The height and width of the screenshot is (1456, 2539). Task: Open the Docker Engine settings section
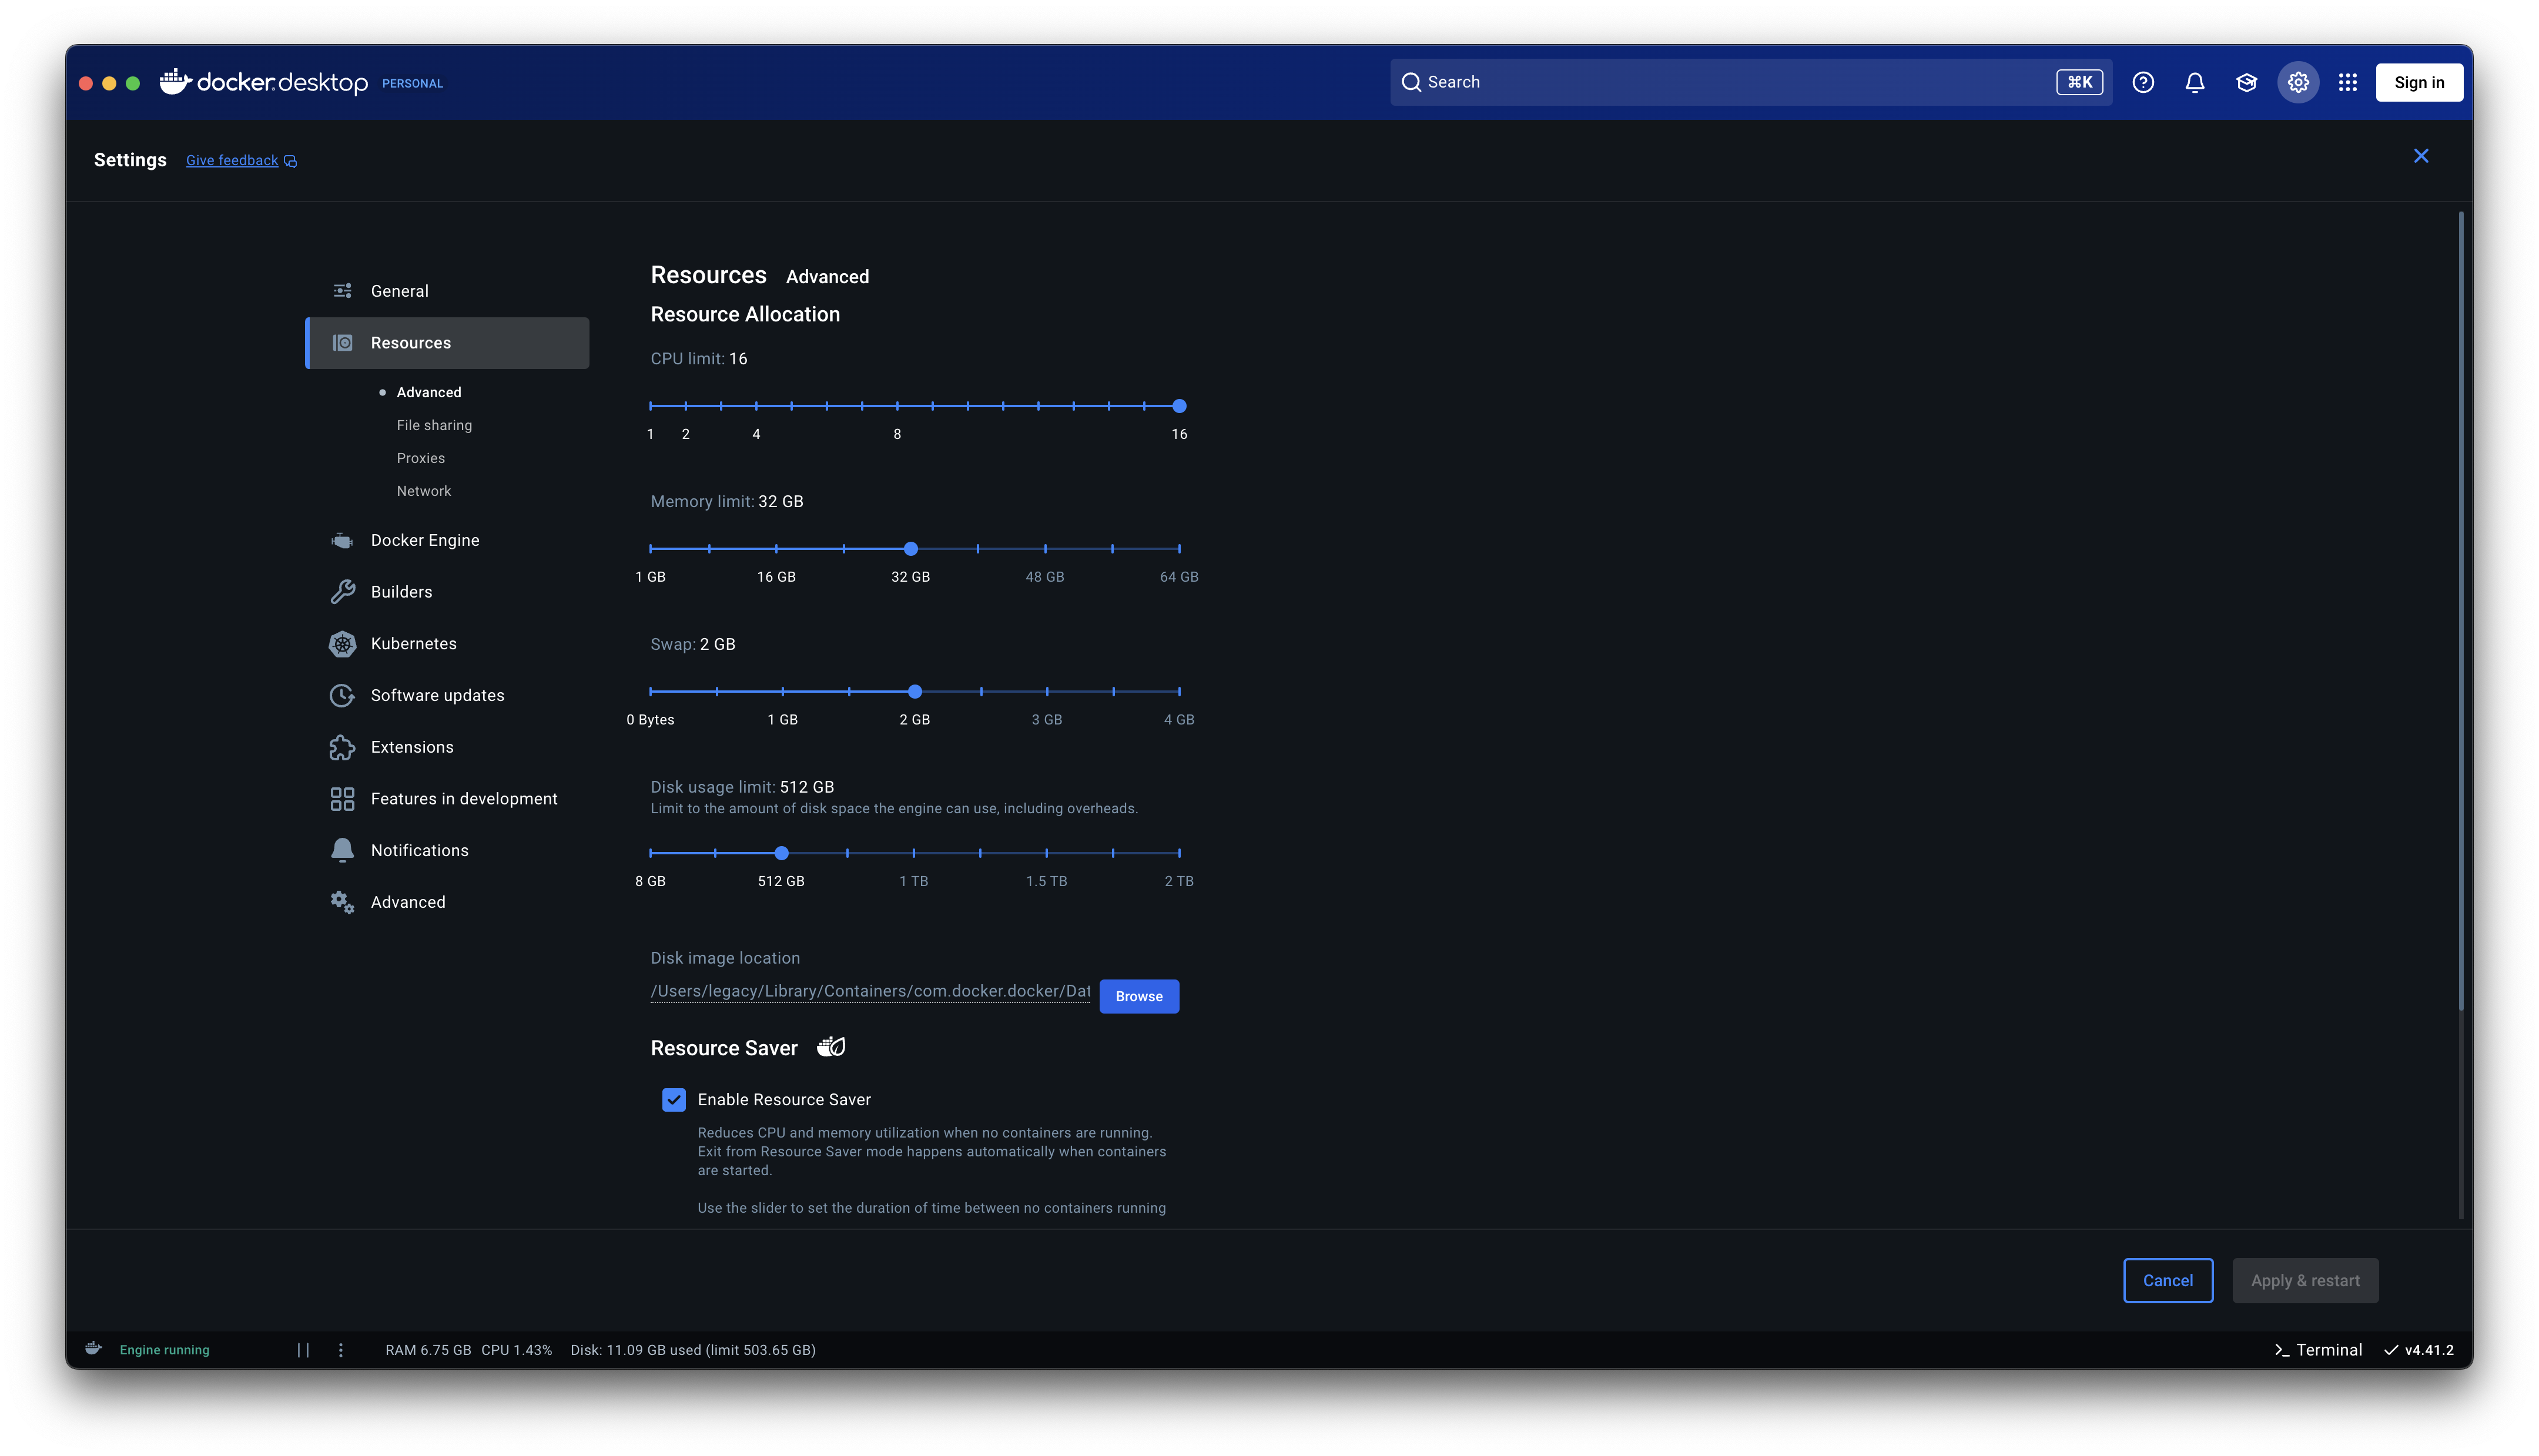point(424,540)
